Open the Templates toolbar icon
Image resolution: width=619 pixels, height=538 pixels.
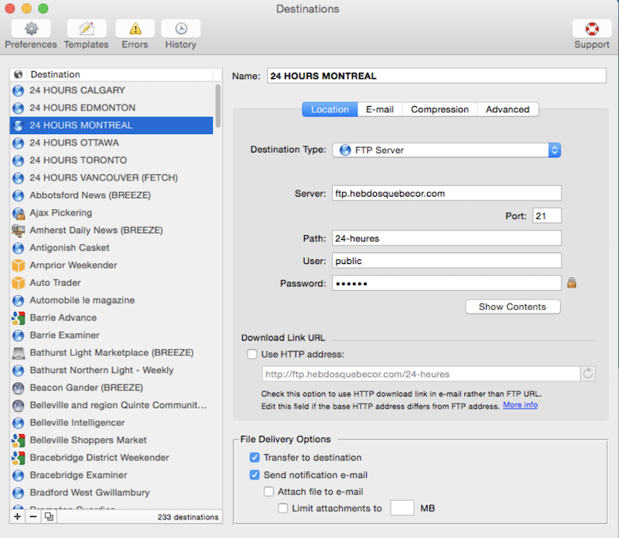point(86,29)
